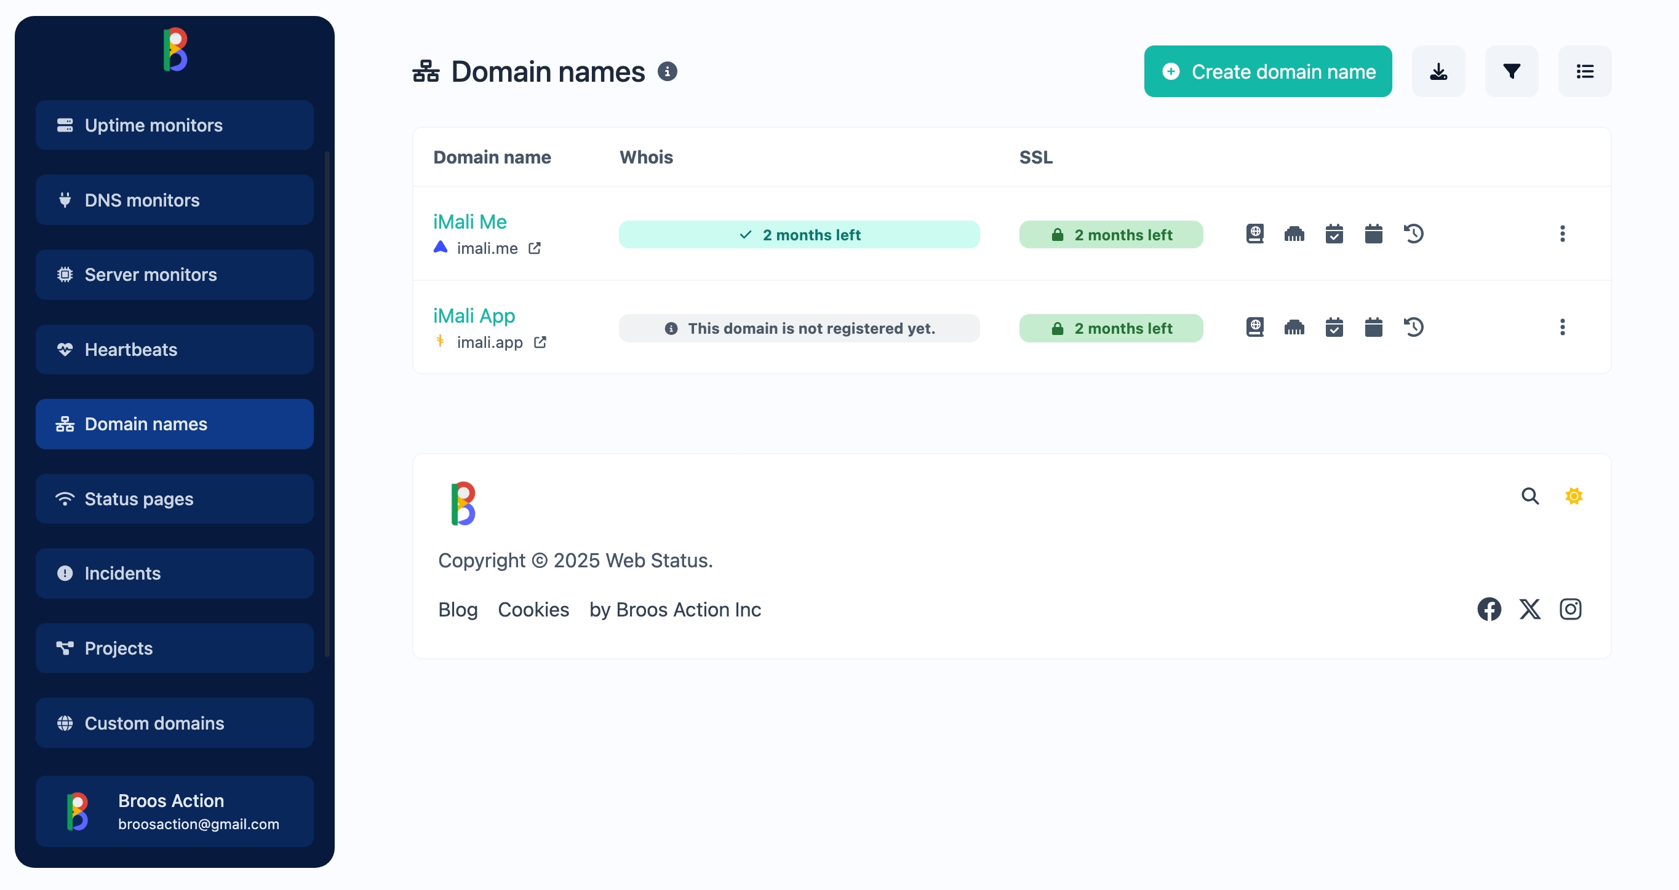Viewport: 1679px width, 890px height.
Task: Click the Domain name column header
Action: [x=492, y=157]
